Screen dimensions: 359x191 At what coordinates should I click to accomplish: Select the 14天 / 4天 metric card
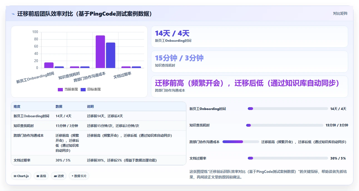click(x=249, y=37)
